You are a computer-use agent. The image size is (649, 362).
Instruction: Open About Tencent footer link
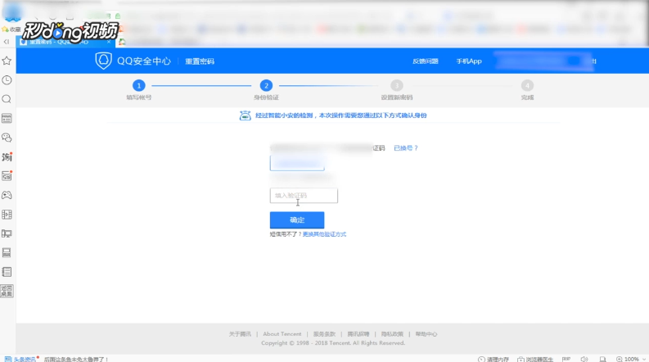tap(282, 334)
